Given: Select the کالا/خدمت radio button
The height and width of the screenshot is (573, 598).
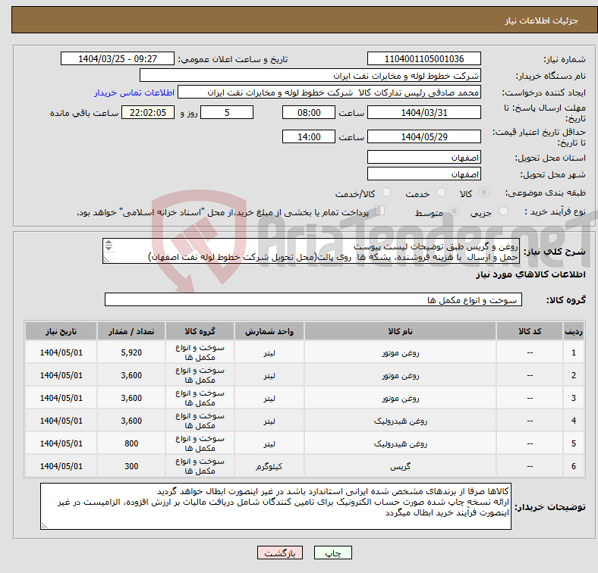Looking at the screenshot, I should [x=387, y=193].
